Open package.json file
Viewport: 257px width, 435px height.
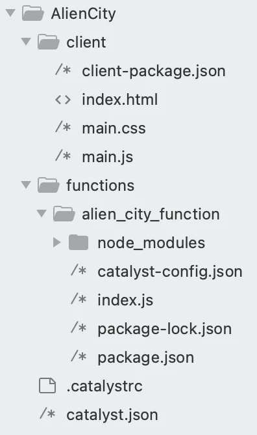point(145,358)
